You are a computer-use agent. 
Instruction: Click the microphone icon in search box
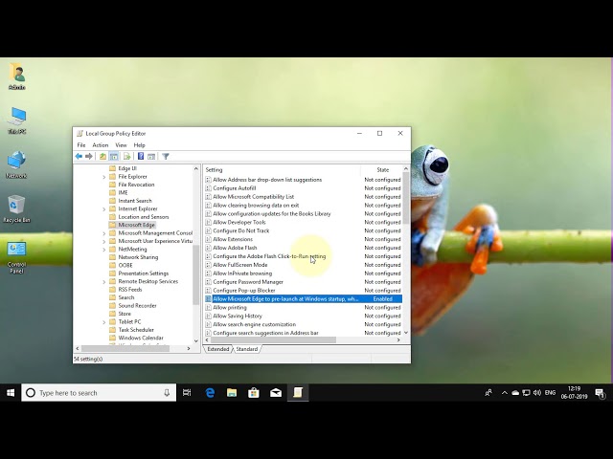click(x=167, y=393)
